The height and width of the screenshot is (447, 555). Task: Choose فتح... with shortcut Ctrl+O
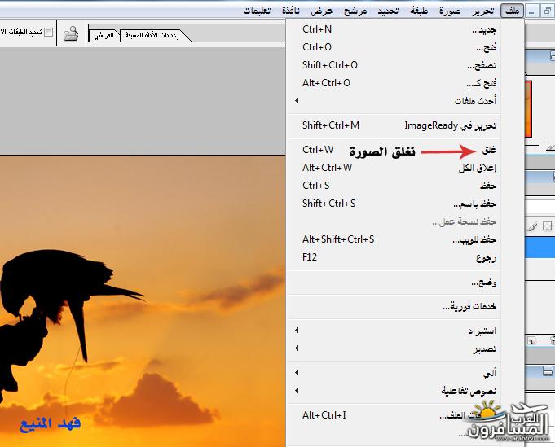(394, 47)
